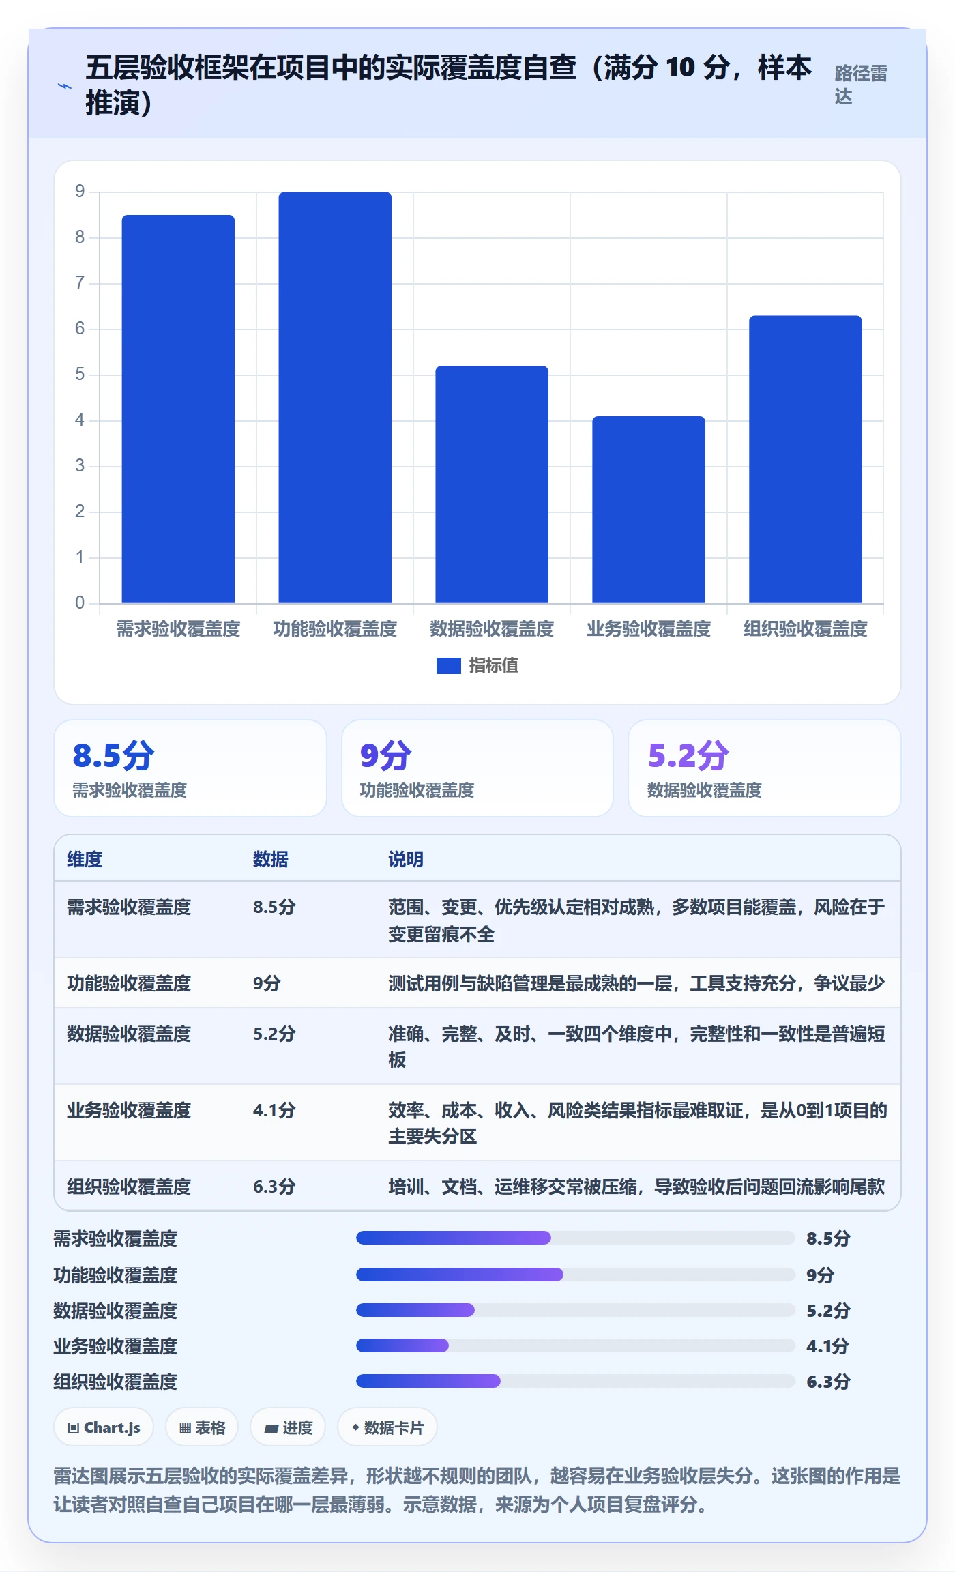The image size is (955, 1572).
Task: Click the 需求验收覆盖度 progress bar
Action: (x=576, y=1238)
